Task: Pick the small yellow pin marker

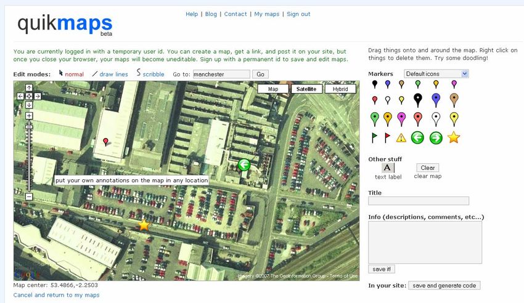Action: tap(401, 99)
